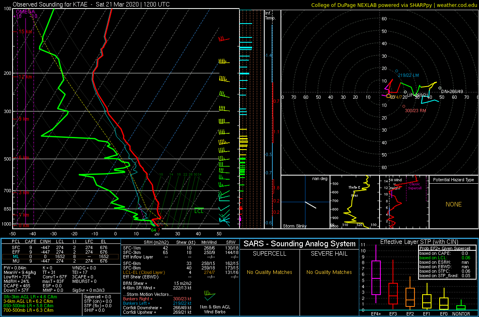The height and width of the screenshot is (317, 479).
Task: Click the 'Eff Shear (EBWD)' row label
Action: (141, 276)
